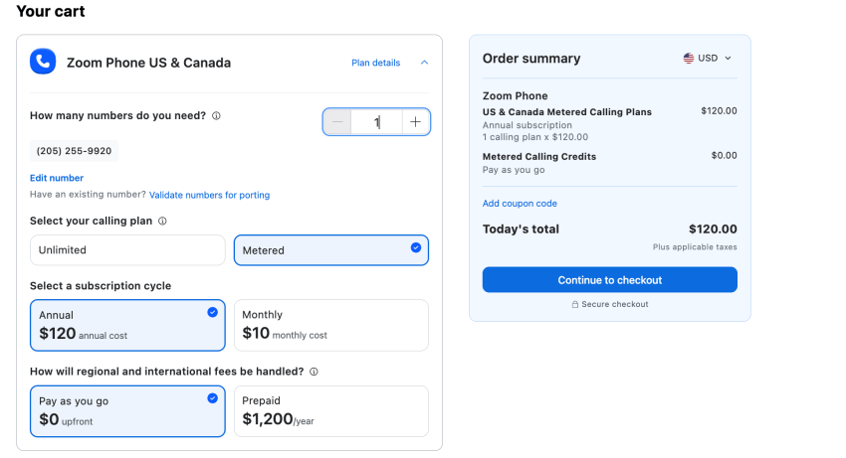Click the Secure checkout lock icon

coord(575,304)
